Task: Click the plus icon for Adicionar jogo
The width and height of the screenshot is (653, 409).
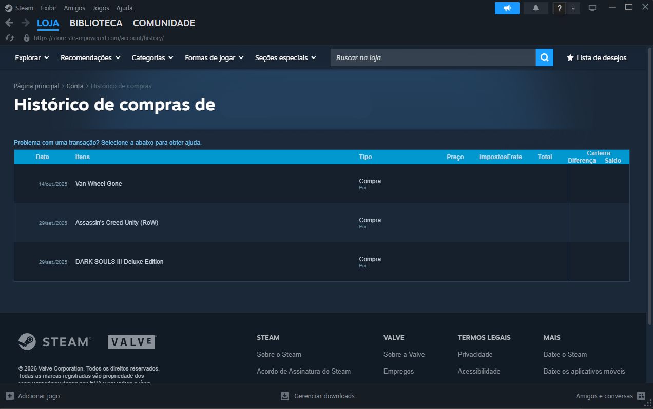Action: 10,396
